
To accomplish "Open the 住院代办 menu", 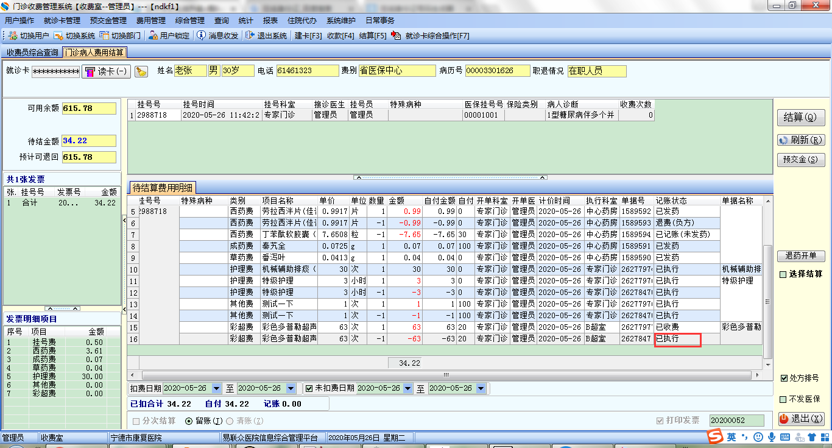I will pos(302,21).
